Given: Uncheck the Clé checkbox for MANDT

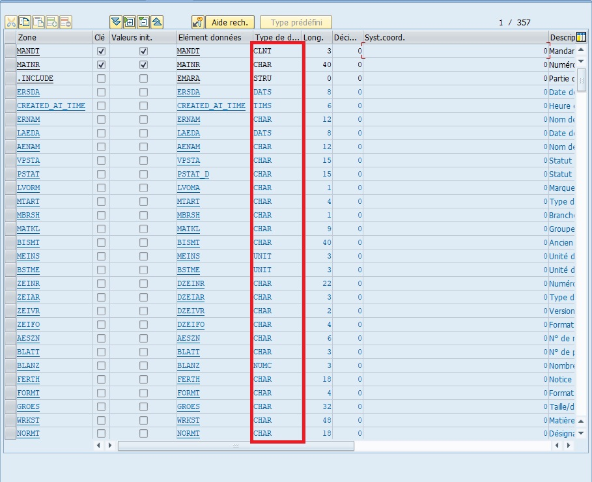Looking at the screenshot, I should point(101,51).
